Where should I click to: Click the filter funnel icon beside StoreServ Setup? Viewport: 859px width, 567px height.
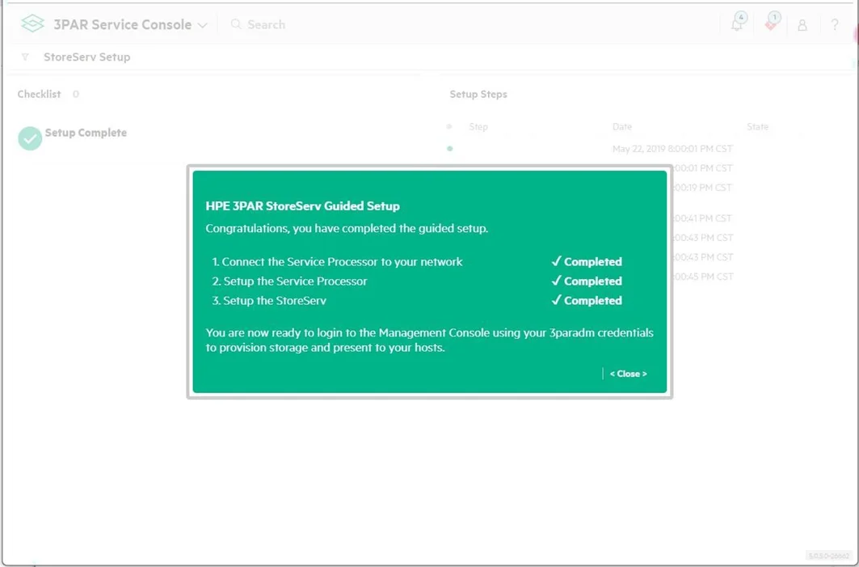(25, 57)
